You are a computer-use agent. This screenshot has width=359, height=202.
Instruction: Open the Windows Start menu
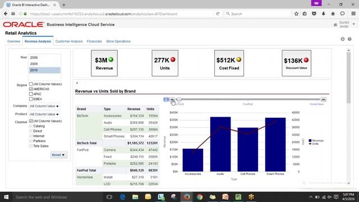pos(6,197)
